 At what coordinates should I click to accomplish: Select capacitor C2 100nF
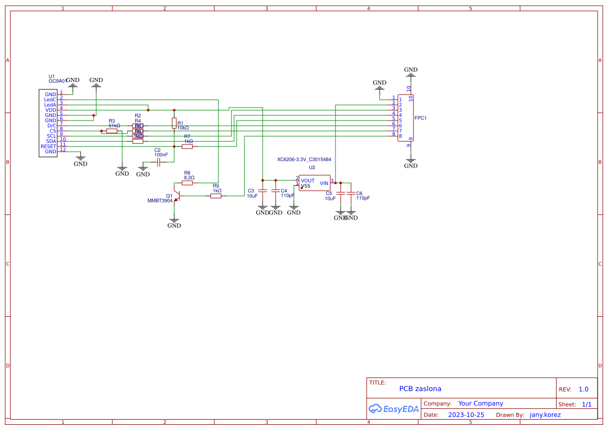pos(158,161)
